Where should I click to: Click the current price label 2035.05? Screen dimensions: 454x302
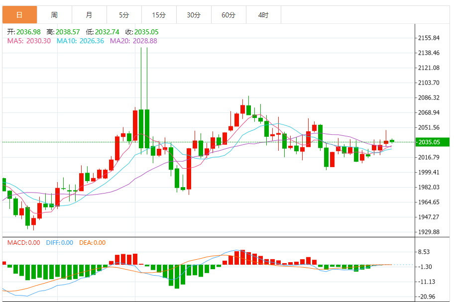(432, 142)
